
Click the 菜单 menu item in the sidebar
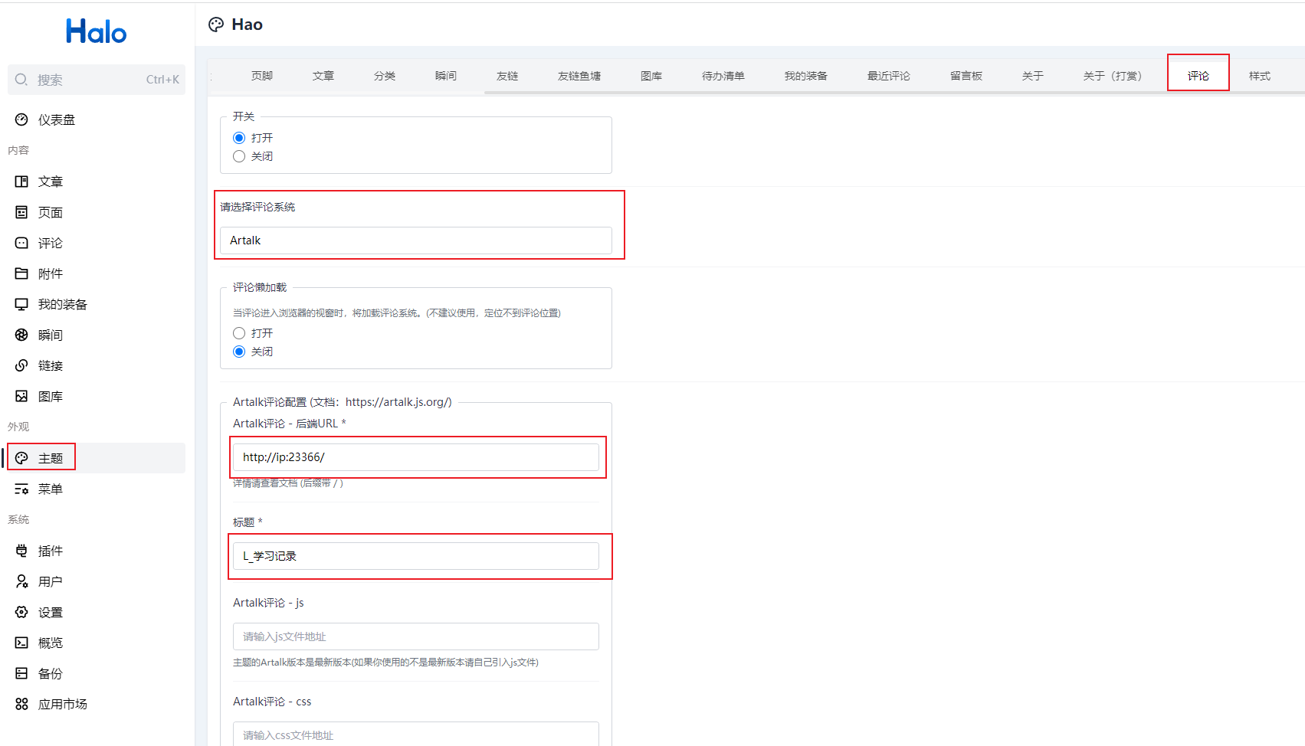(x=51, y=489)
